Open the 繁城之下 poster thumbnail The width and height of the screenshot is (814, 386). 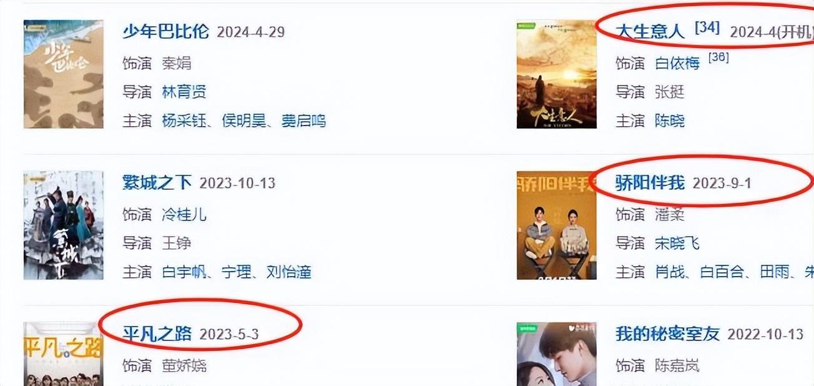click(63, 225)
